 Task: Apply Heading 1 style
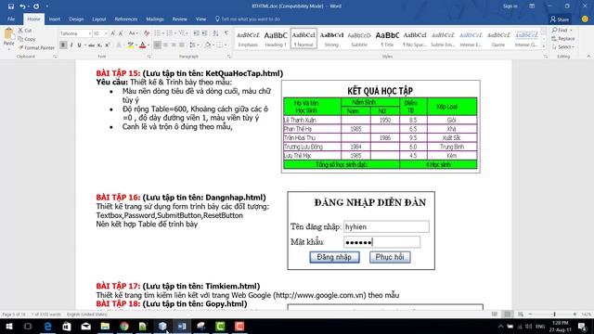pos(276,39)
